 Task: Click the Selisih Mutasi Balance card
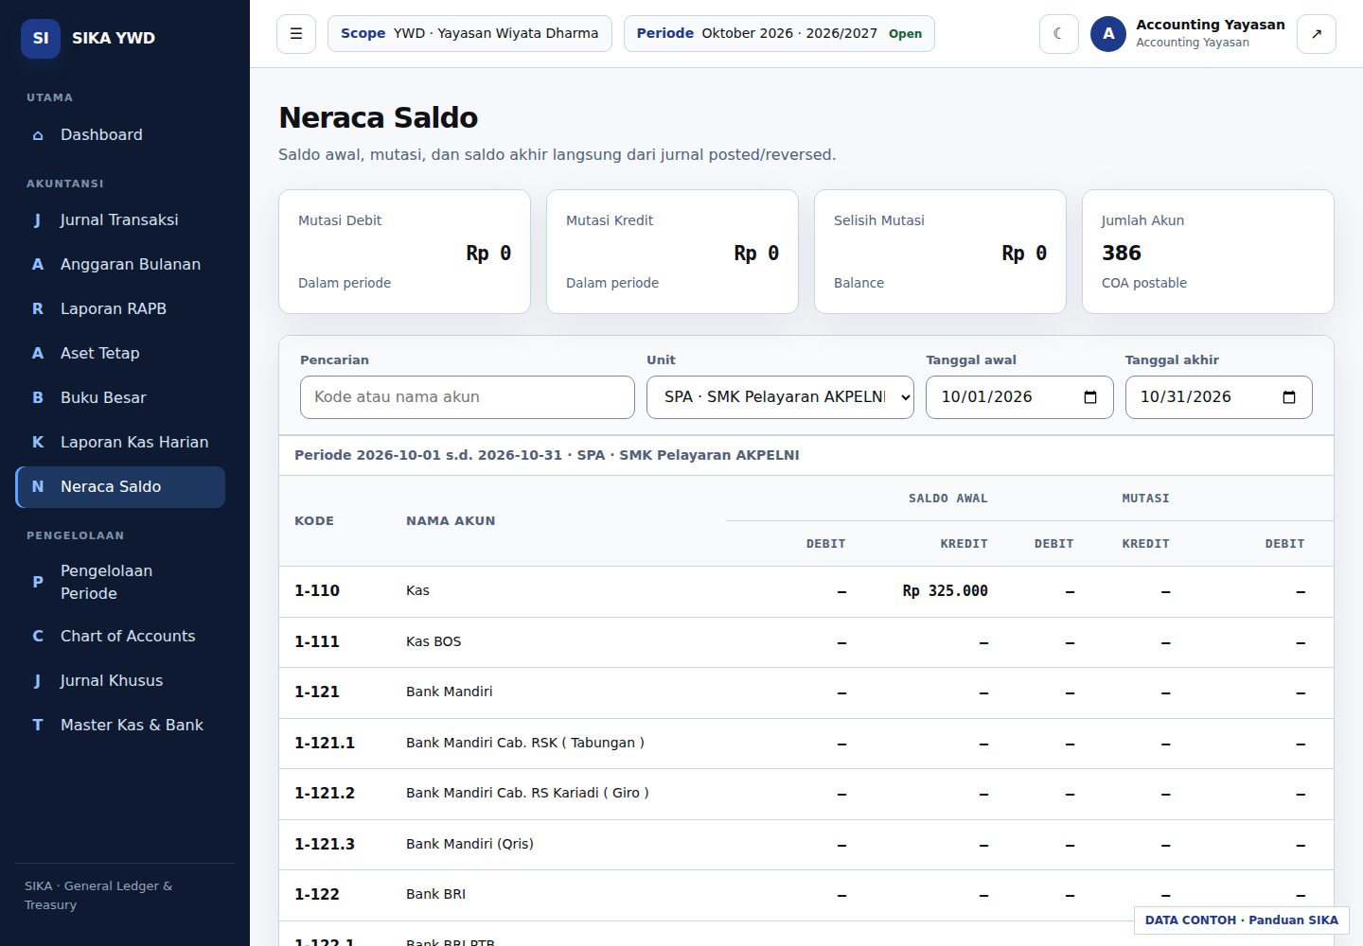click(x=940, y=252)
